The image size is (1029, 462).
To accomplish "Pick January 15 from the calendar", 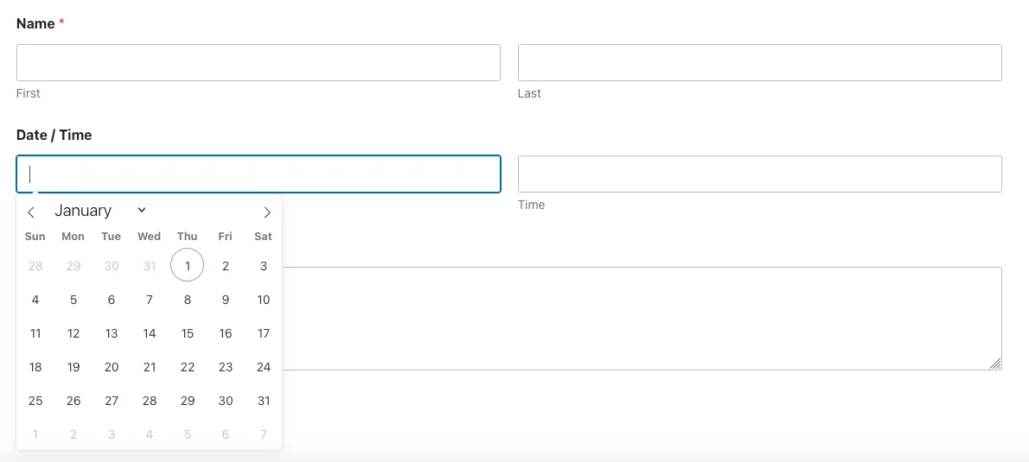I will pyautogui.click(x=188, y=333).
